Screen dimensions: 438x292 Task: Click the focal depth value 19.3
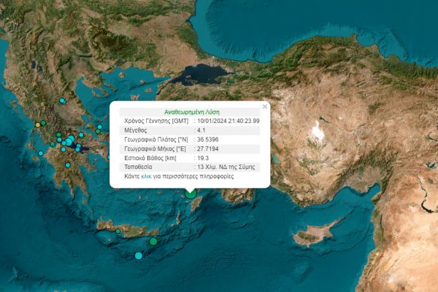202,158
